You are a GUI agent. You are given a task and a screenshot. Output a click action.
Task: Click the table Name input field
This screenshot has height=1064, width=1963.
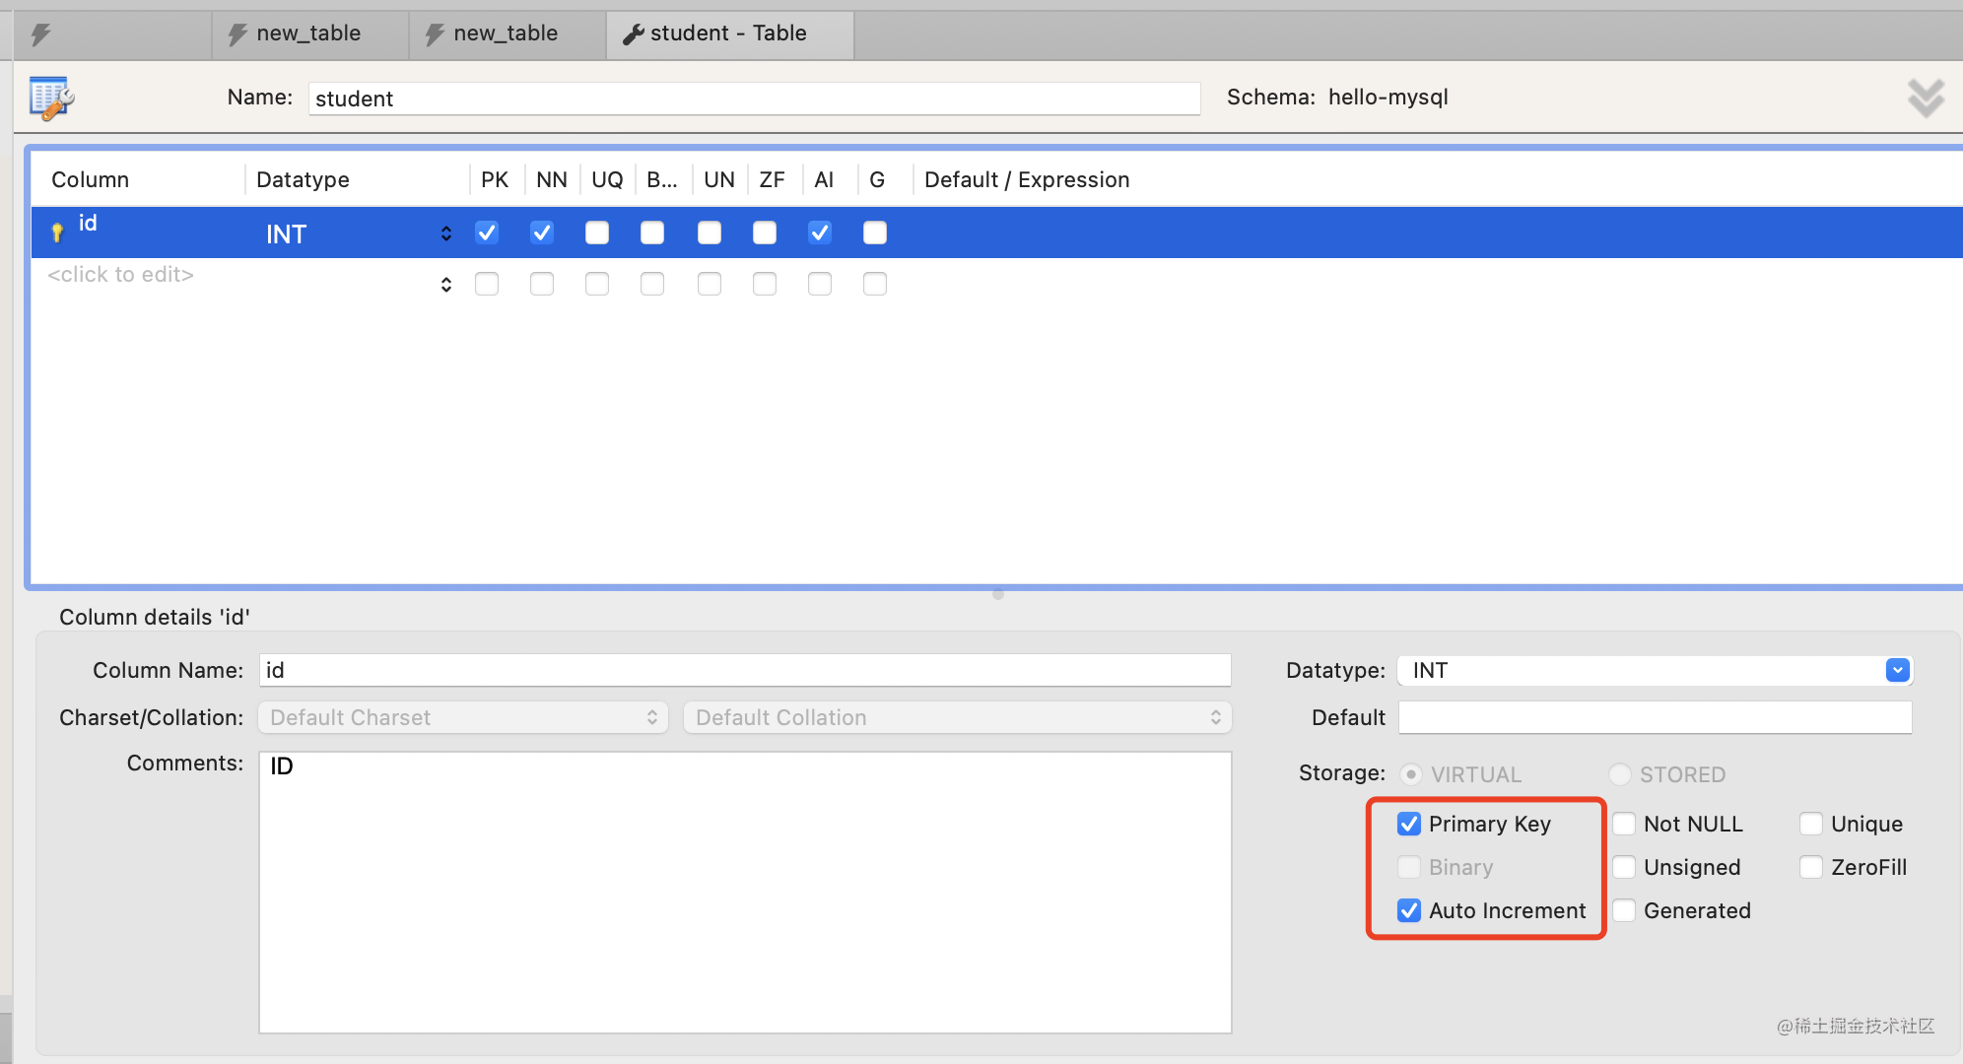[x=754, y=99]
